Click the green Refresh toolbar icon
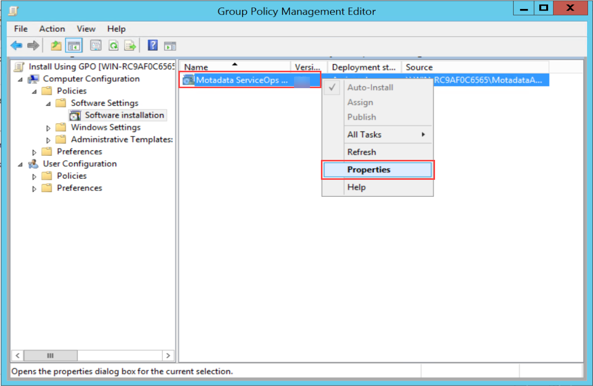The image size is (593, 386). click(114, 46)
